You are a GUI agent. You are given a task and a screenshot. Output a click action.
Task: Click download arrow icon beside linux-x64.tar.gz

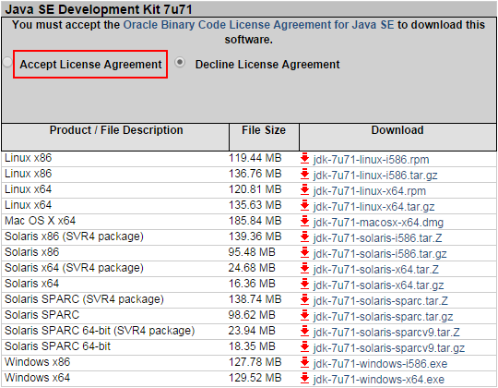305,205
